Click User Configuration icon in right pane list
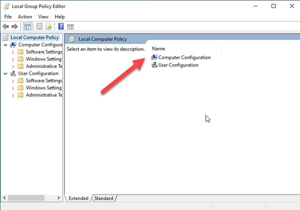This screenshot has width=300, height=210. point(154,65)
